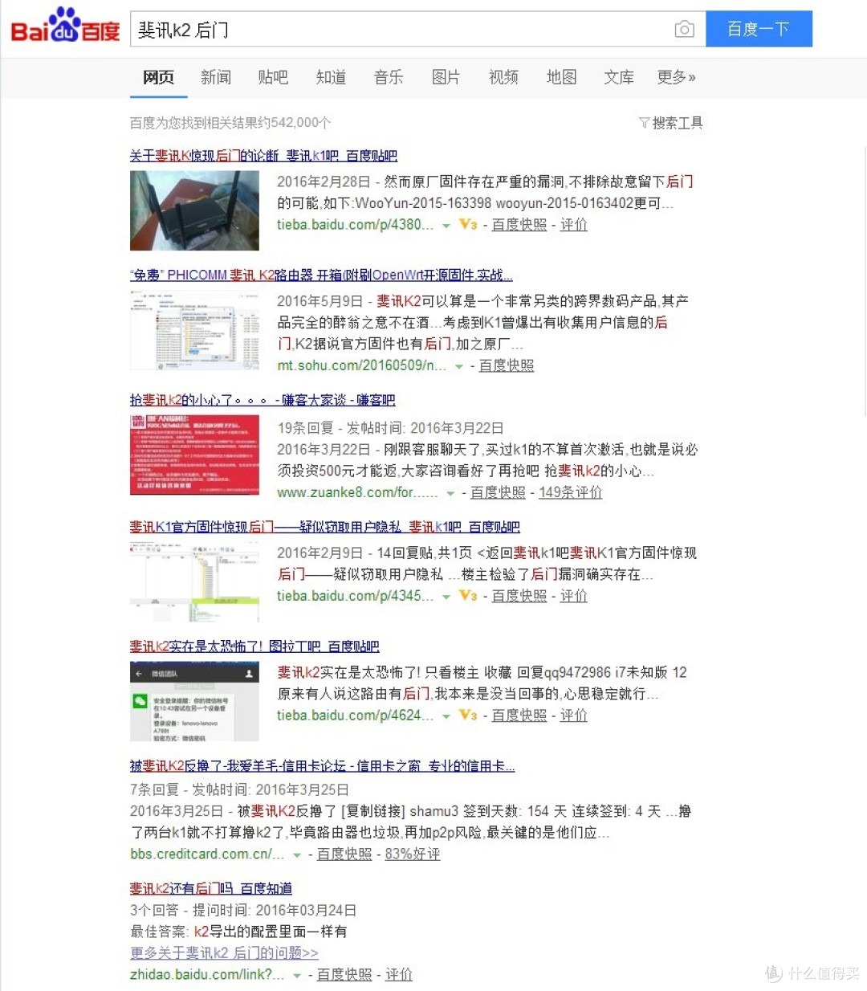
Task: Switch to the 网页 tab
Action: (x=158, y=77)
